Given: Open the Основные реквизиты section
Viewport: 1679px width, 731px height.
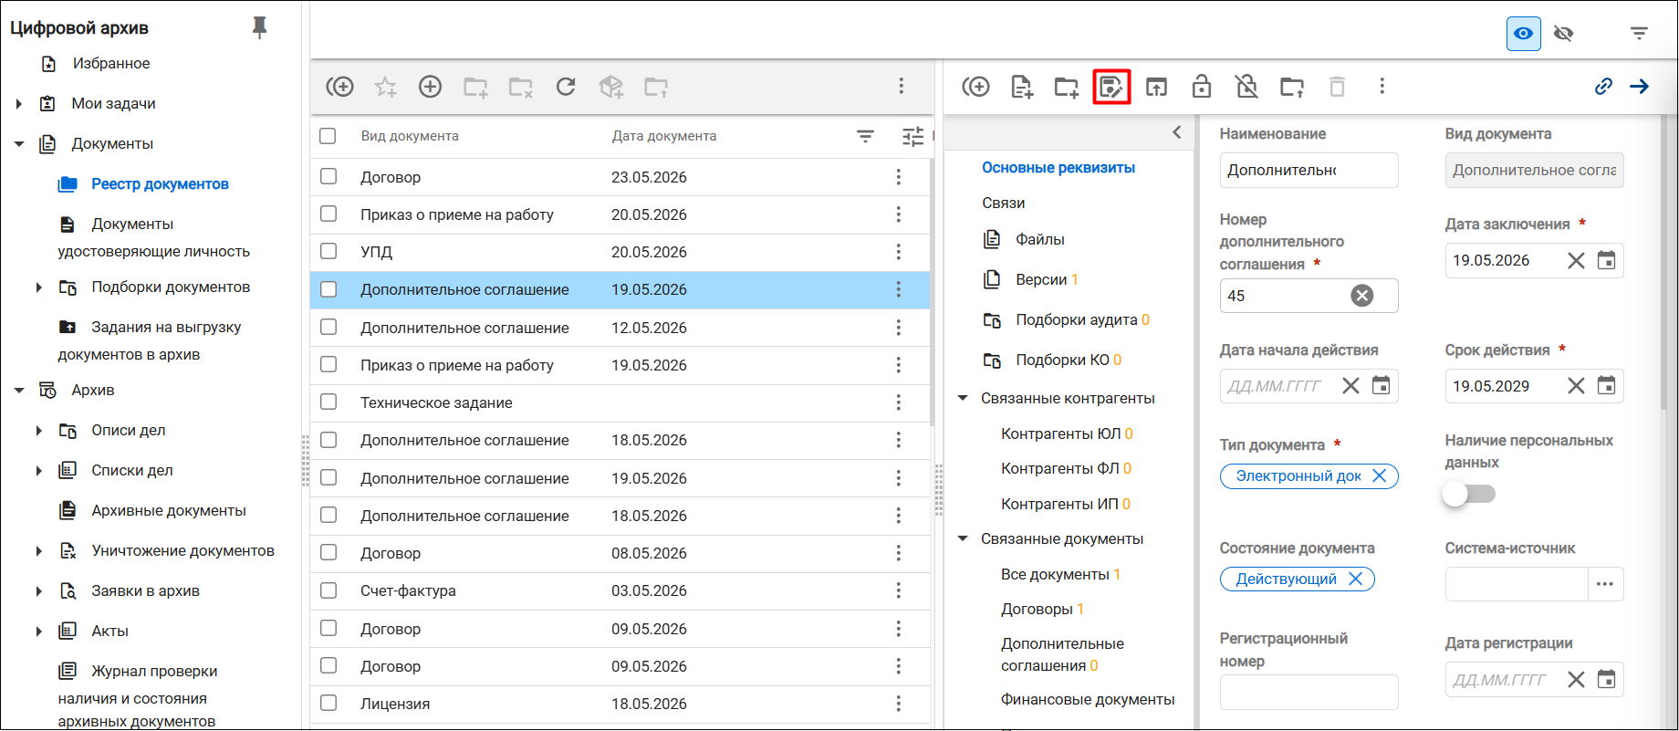Looking at the screenshot, I should [x=1058, y=168].
